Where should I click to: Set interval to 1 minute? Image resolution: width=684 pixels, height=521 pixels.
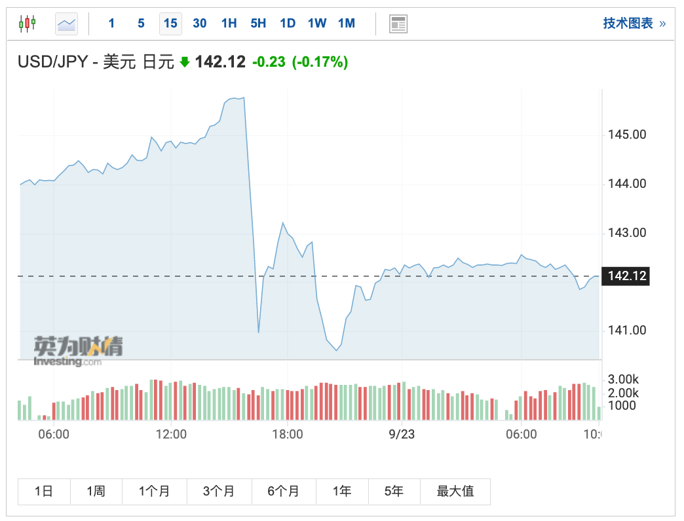(x=111, y=24)
